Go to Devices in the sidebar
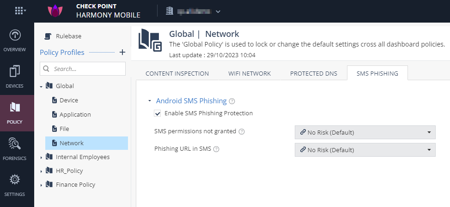450x207 pixels. coord(15,77)
